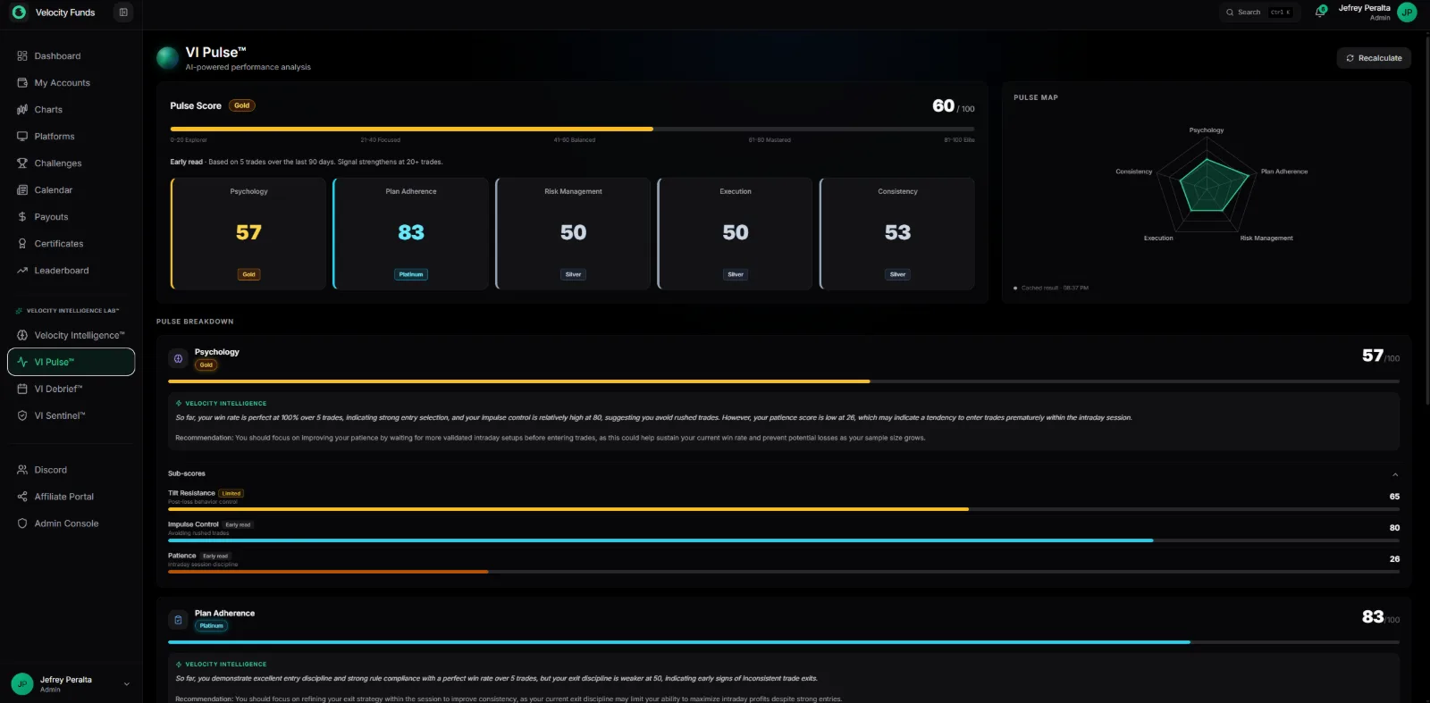
Task: Open the Payouts dollar icon
Action: (x=22, y=217)
